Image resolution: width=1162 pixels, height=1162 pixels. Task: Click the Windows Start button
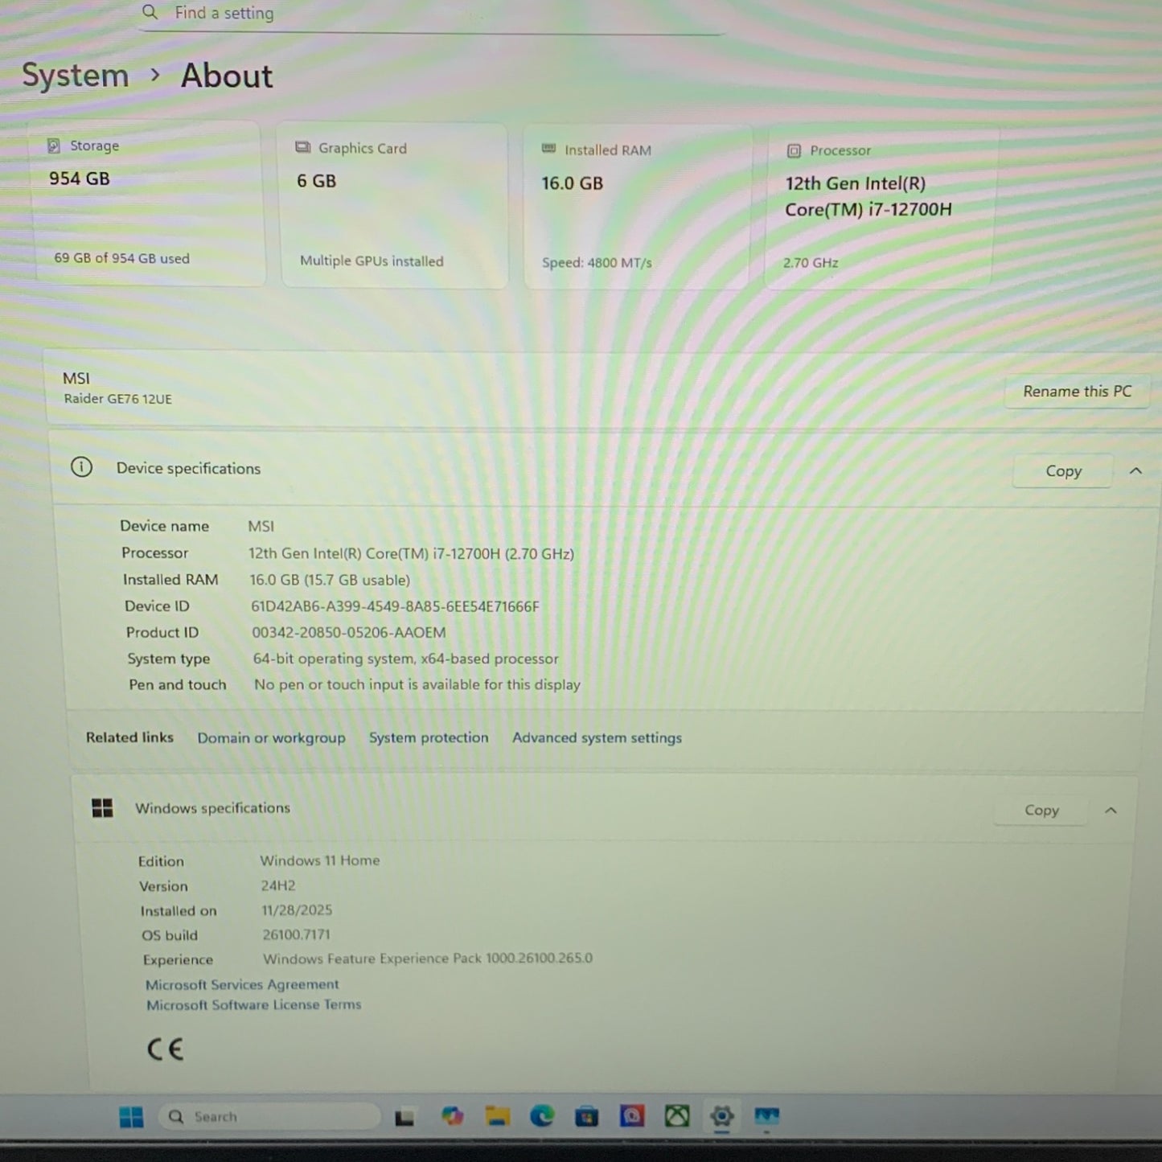[131, 1117]
